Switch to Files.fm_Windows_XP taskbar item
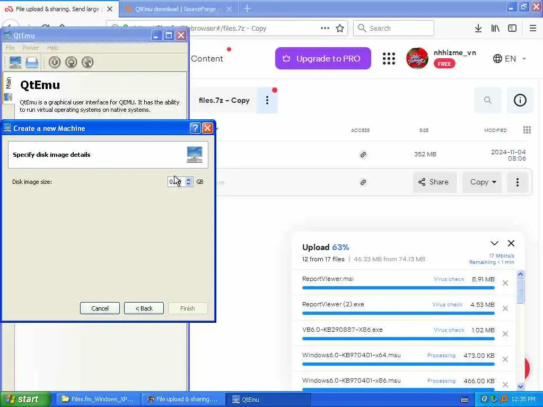Image resolution: width=543 pixels, height=407 pixels. pyautogui.click(x=98, y=400)
